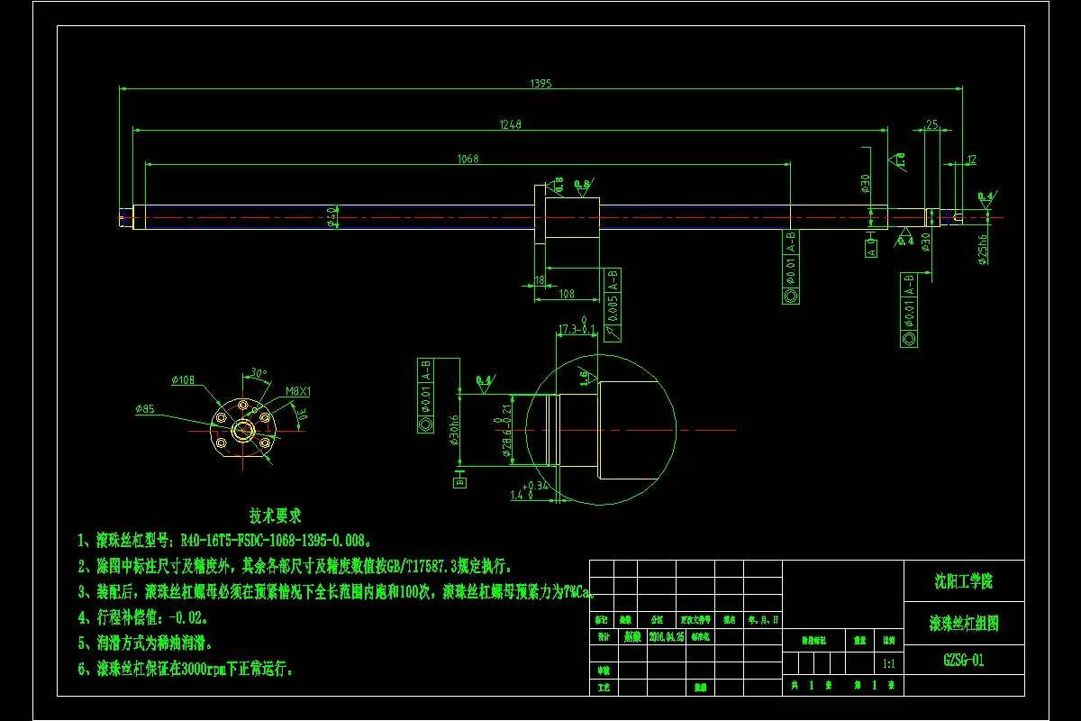1081x721 pixels.
Task: Select note 6 about 3000rpm operation
Action: tap(186, 669)
